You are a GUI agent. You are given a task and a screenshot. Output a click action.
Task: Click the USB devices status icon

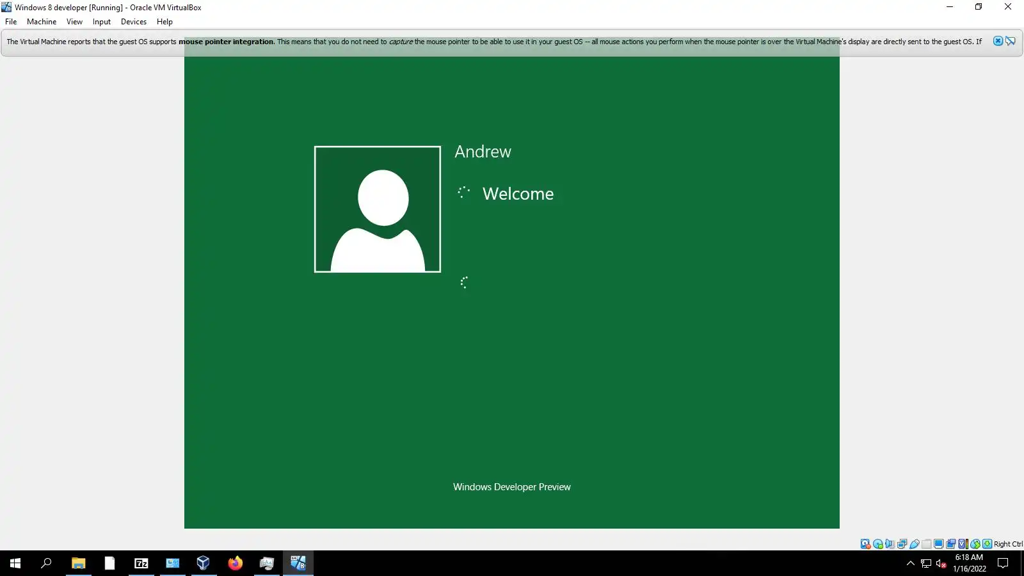[915, 544]
